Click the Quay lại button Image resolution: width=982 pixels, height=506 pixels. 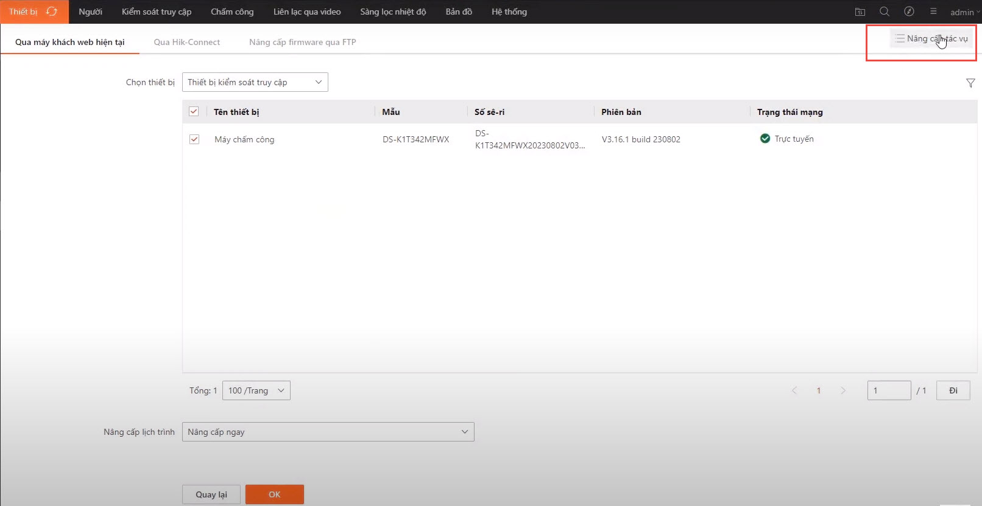(x=211, y=494)
